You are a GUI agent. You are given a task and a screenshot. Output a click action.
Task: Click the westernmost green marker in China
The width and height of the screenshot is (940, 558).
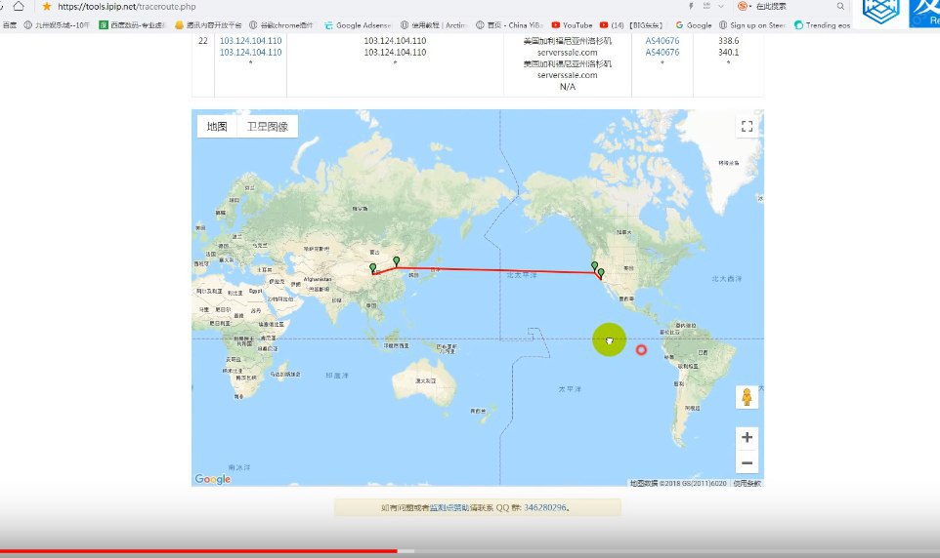click(372, 268)
